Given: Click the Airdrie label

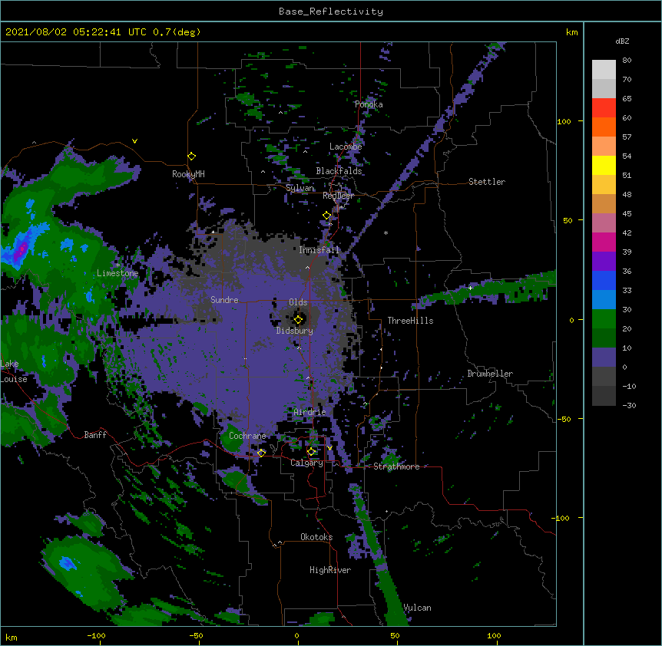Looking at the screenshot, I should point(310,412).
